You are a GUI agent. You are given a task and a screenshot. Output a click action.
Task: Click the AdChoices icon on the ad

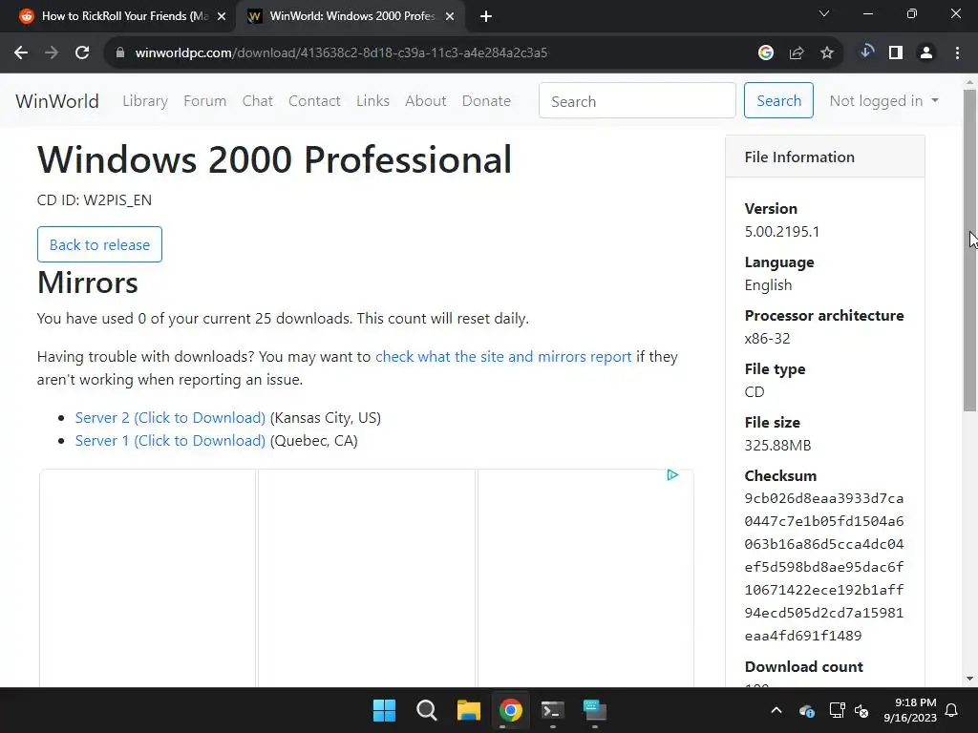coord(672,475)
